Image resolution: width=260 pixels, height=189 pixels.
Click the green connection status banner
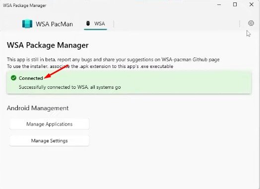point(129,82)
